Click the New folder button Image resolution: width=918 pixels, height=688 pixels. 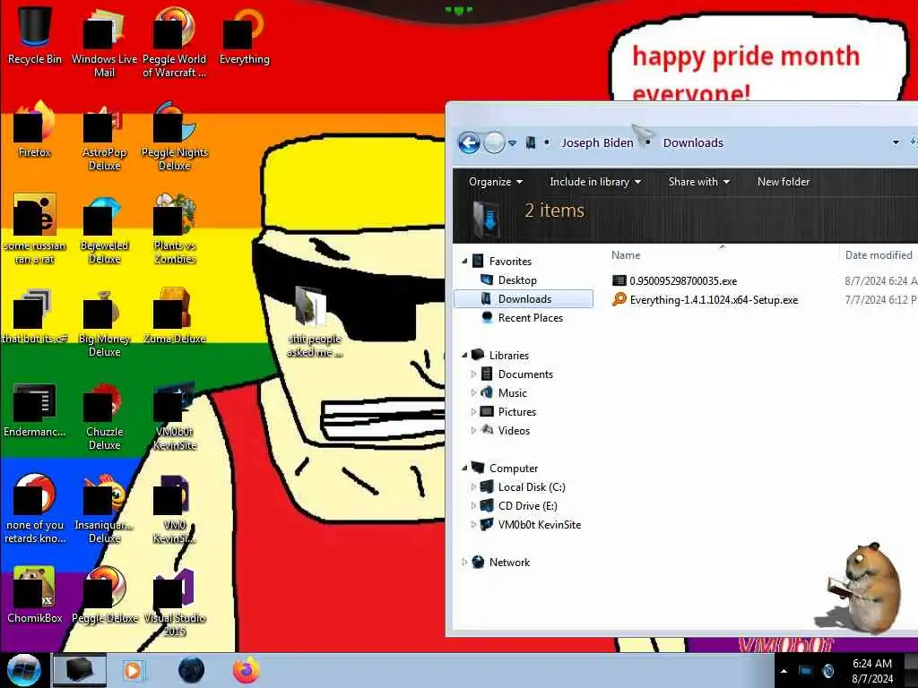point(784,182)
